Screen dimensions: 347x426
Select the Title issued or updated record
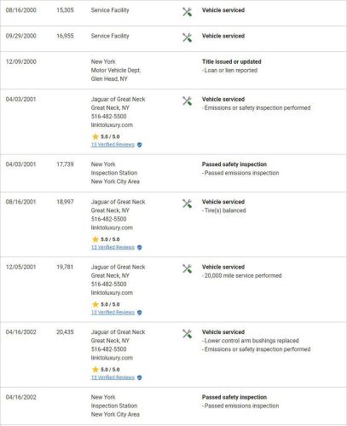tap(173, 70)
